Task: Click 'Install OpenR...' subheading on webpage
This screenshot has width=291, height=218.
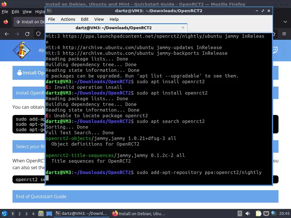Action: (30, 93)
